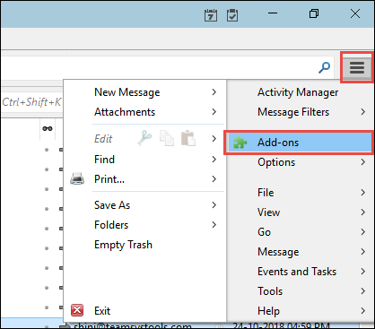375x329 pixels.
Task: Click the printer icon beside Print
Action: [x=77, y=178]
